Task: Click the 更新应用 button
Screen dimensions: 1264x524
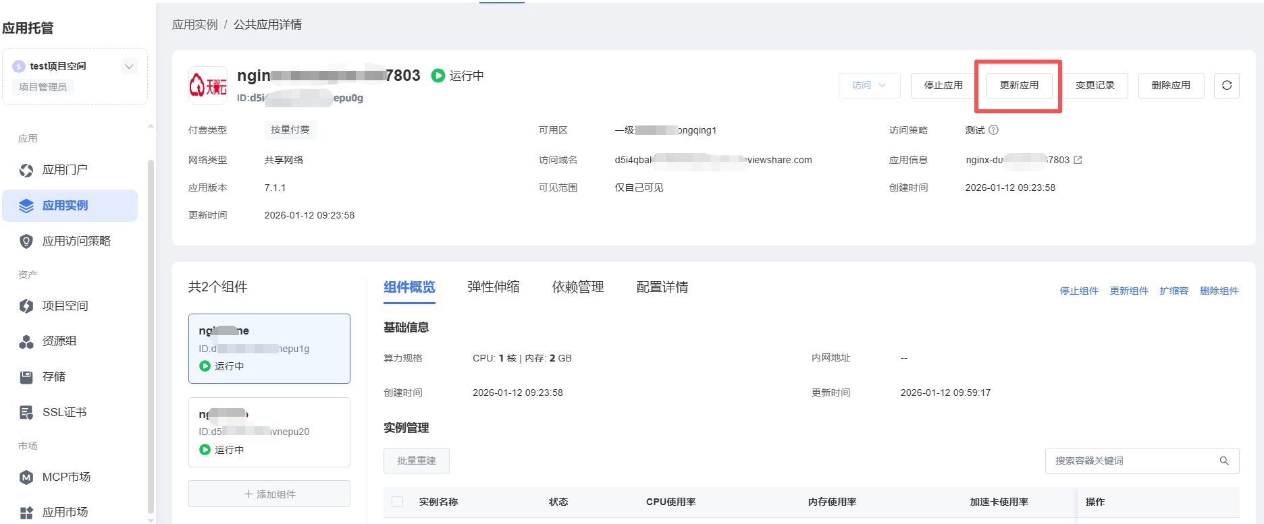Action: click(1019, 86)
